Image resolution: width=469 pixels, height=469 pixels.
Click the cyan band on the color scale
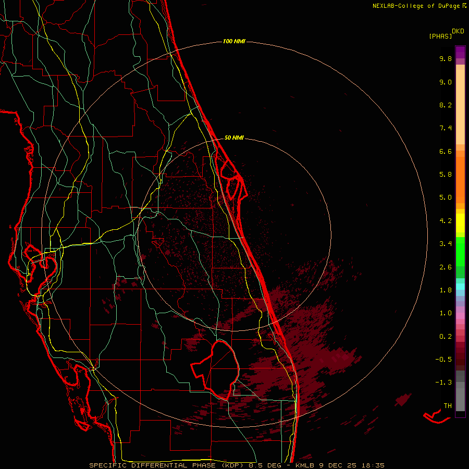click(460, 287)
